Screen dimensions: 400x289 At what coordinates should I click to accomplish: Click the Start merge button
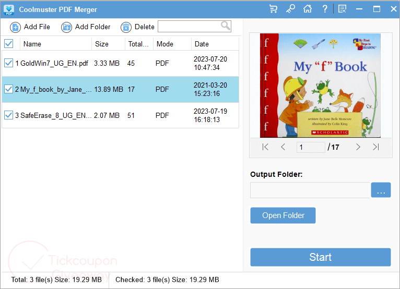point(321,257)
